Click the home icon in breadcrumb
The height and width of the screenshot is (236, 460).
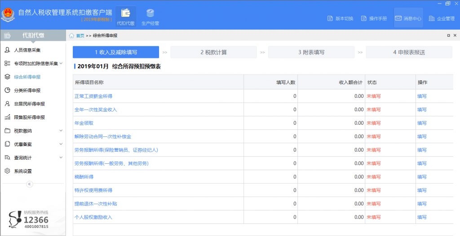(71, 35)
